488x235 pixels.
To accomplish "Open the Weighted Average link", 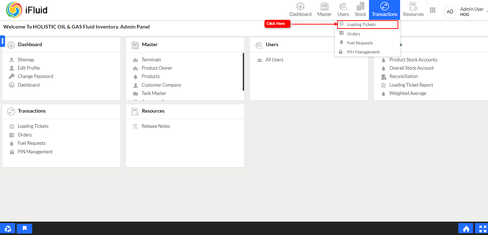I will pos(408,93).
